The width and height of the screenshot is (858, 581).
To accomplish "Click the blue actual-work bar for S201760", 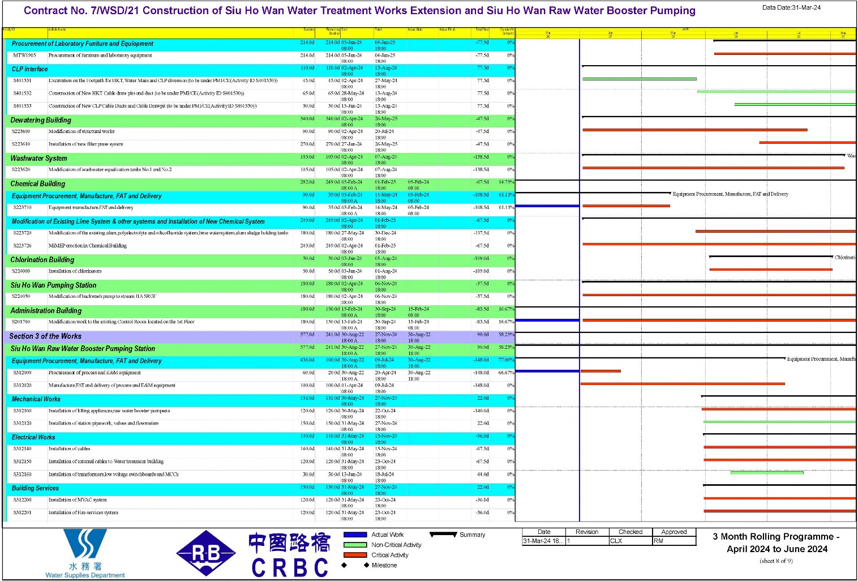I will [547, 321].
